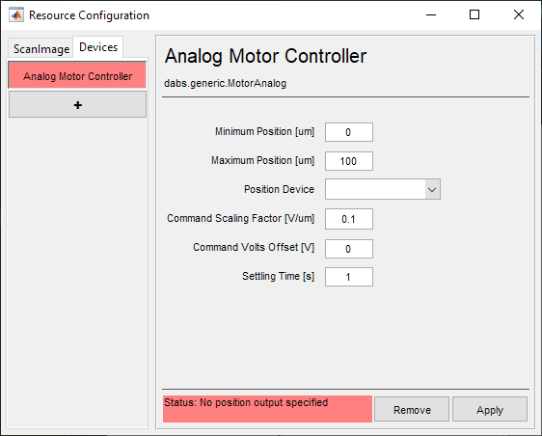Switch to the ScanImage tab
Viewport: 542px width, 436px height.
point(41,49)
